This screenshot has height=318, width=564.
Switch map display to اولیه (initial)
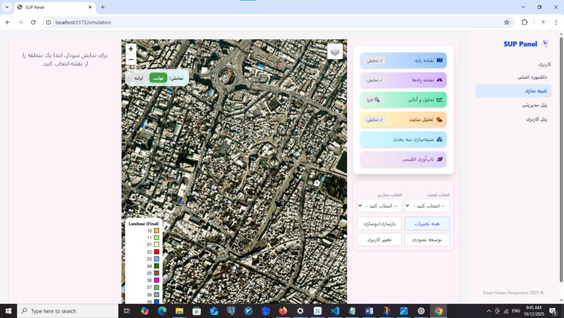point(139,78)
